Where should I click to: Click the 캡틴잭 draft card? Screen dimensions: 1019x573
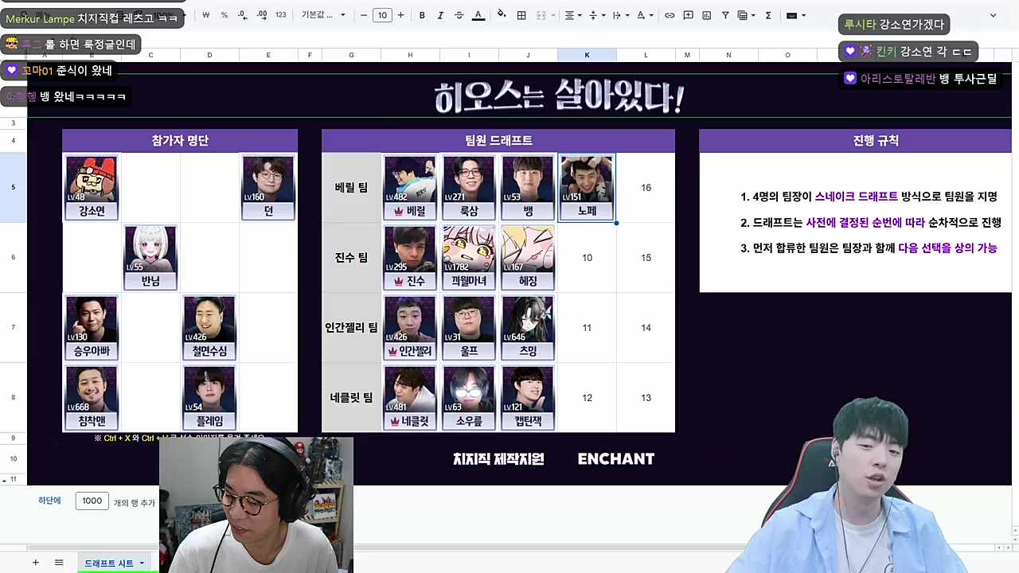coord(528,398)
